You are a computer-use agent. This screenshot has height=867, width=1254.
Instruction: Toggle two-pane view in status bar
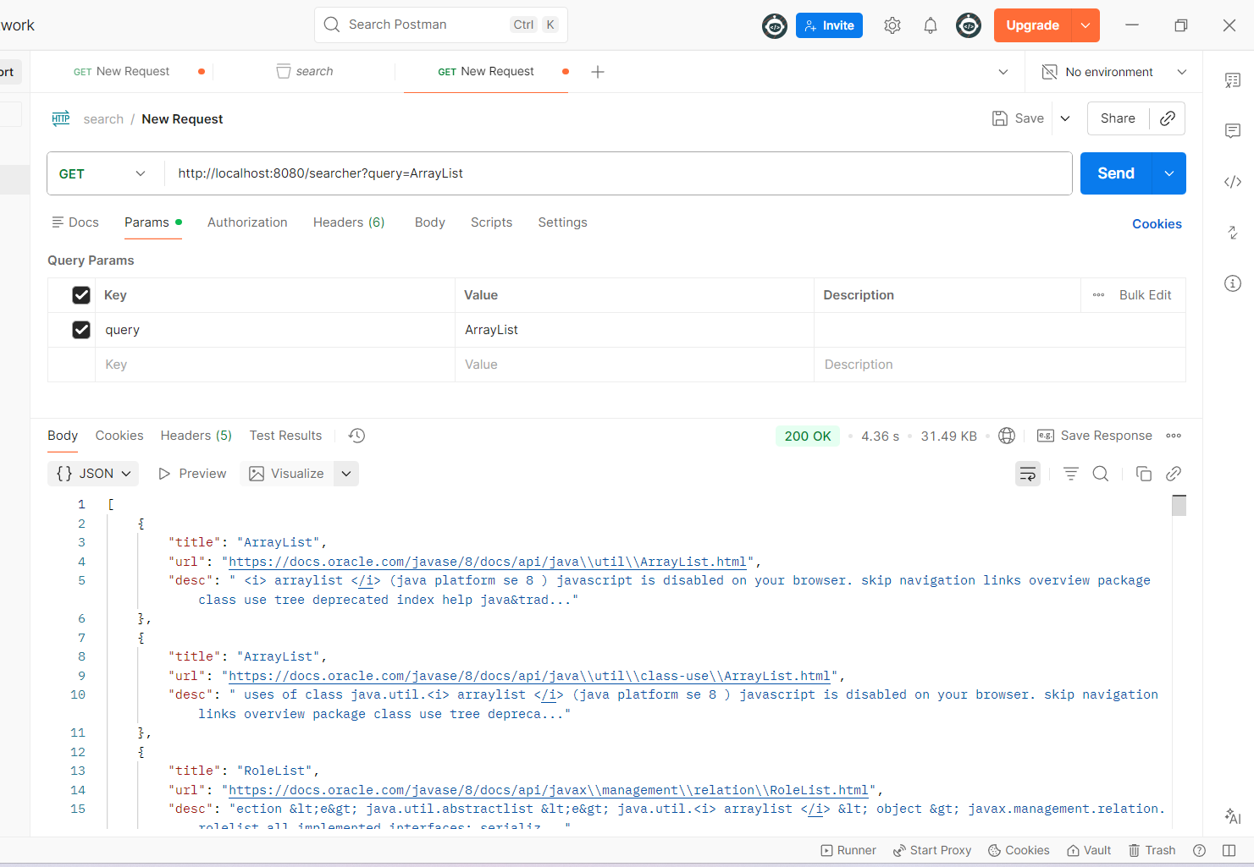click(x=1229, y=850)
